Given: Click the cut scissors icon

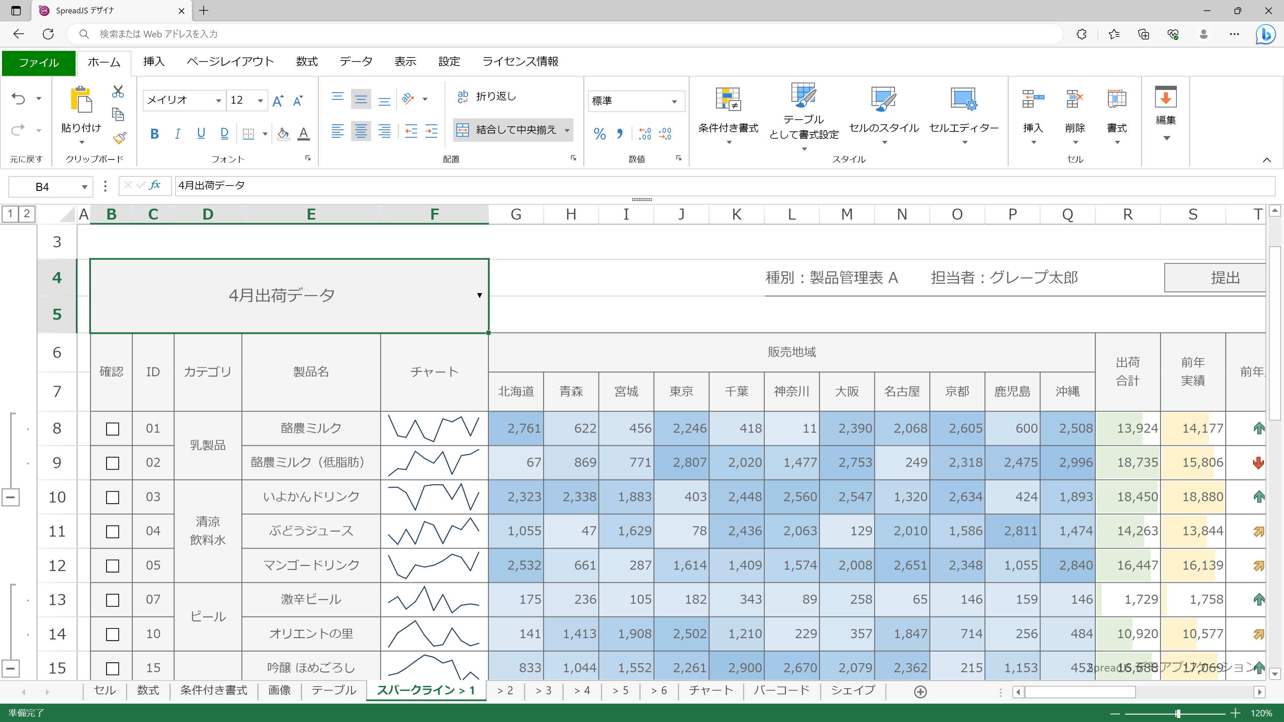Looking at the screenshot, I should point(118,92).
